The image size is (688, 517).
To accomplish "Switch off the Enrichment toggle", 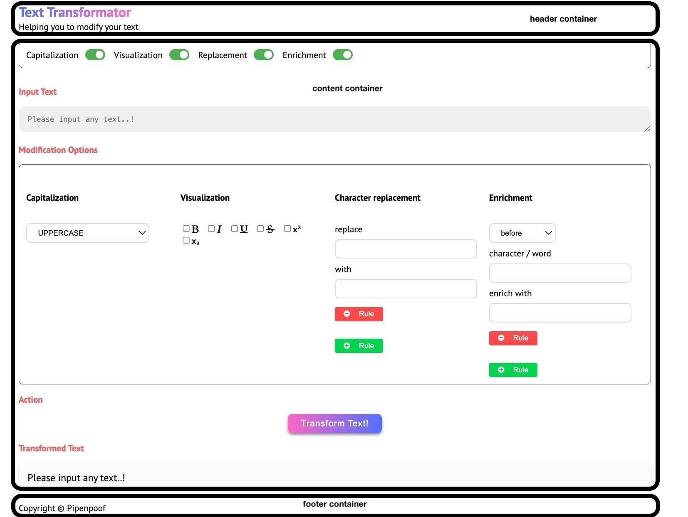I will point(343,55).
